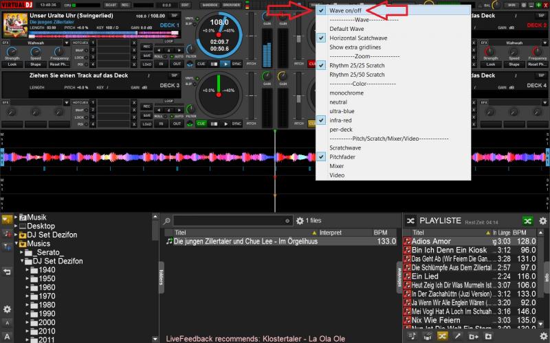This screenshot has height=343, width=550.
Task: Toggle the Pitchfader menu option
Action: [x=342, y=156]
